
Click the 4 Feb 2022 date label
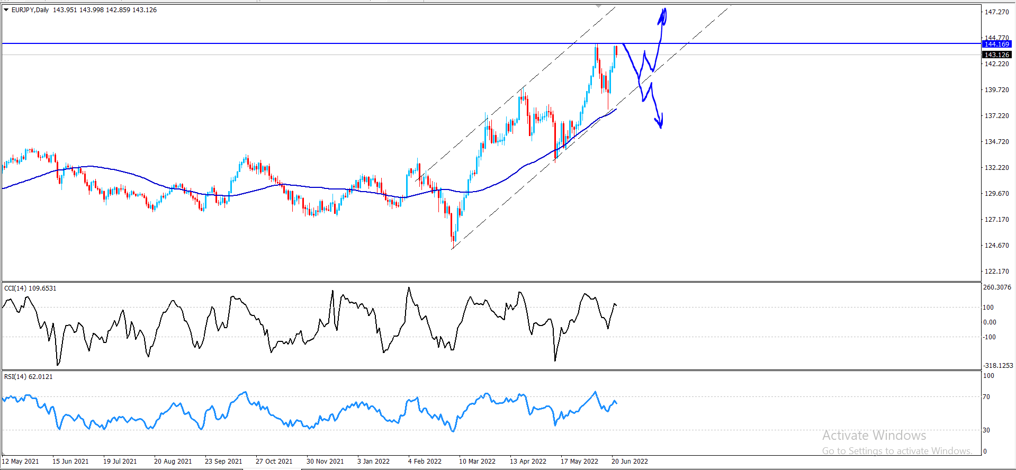425,462
